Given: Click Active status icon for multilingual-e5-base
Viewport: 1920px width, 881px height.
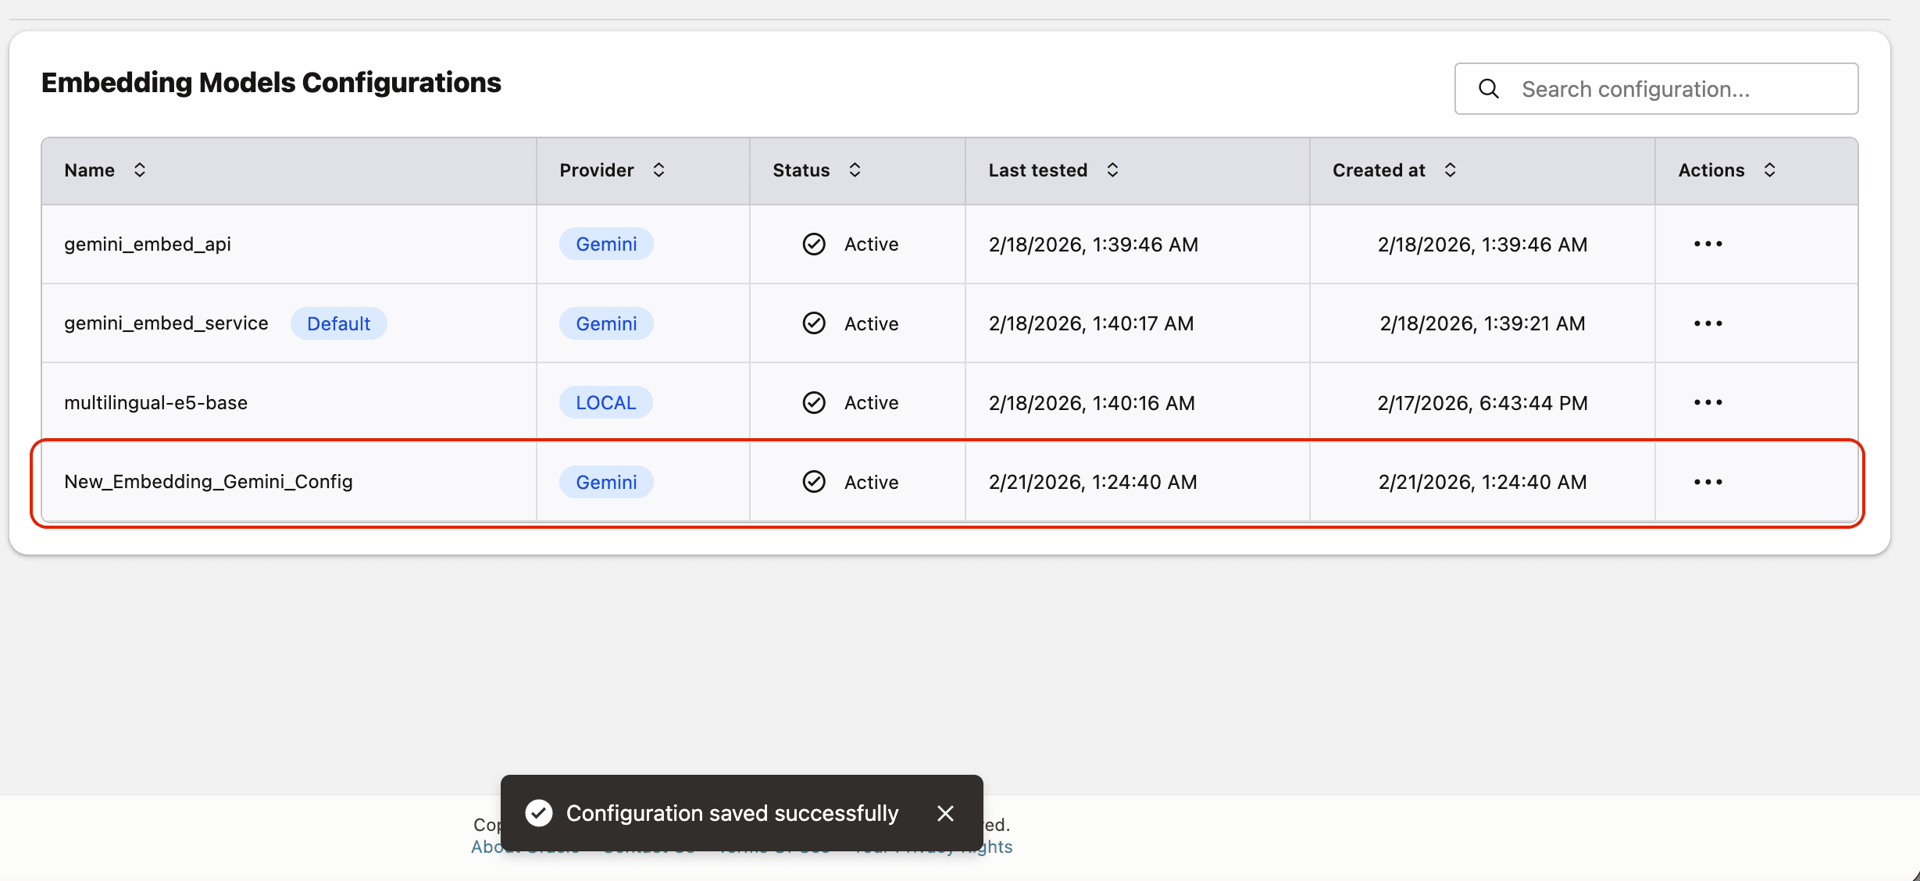Looking at the screenshot, I should click(814, 402).
